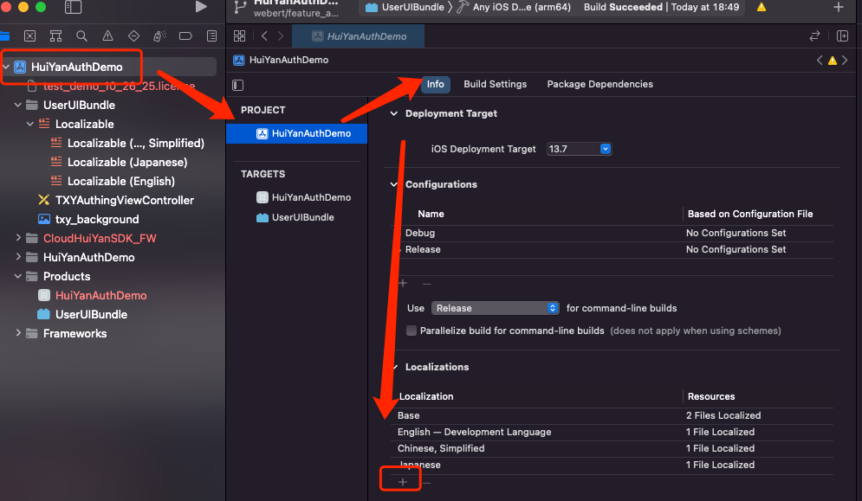The height and width of the screenshot is (501, 862).
Task: Open the project navigator folder icon
Action: pos(5,36)
